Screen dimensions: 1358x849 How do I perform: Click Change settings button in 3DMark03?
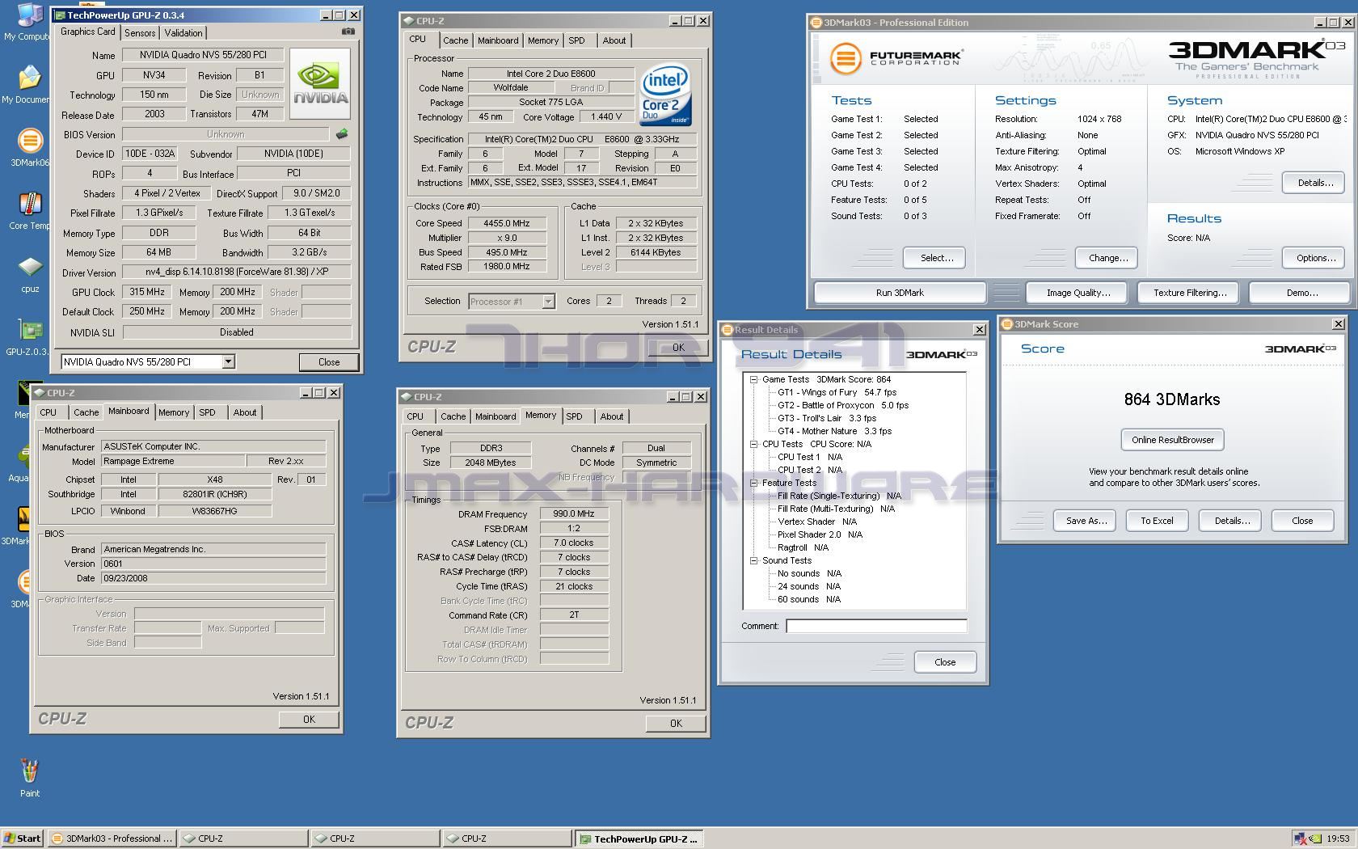click(1107, 258)
